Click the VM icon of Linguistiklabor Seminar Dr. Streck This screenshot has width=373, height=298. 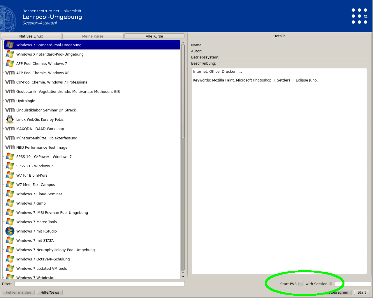pyautogui.click(x=10, y=110)
